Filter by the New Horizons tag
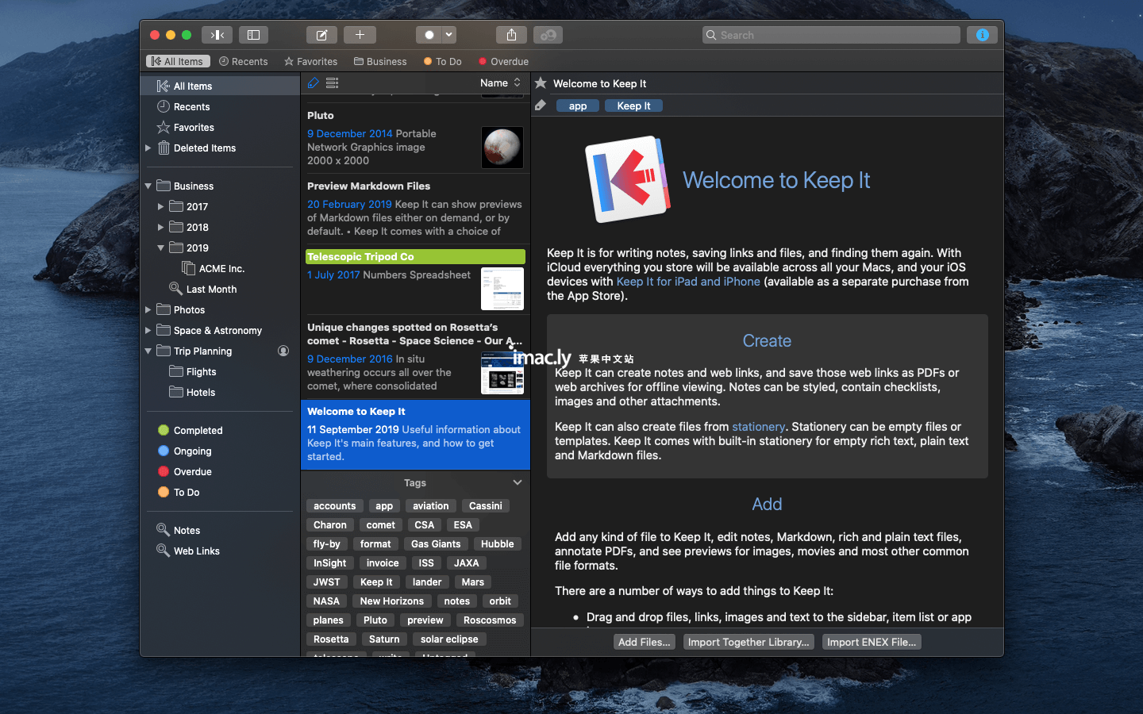This screenshot has height=714, width=1143. click(391, 601)
